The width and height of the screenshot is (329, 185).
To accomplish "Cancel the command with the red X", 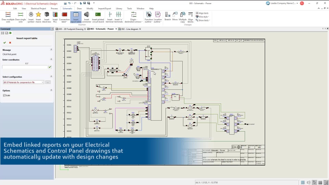I will click(x=10, y=42).
